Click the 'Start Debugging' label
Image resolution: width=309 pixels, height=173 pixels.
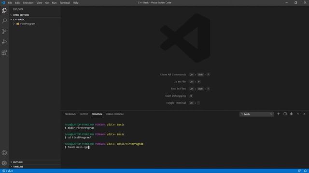pyautogui.click(x=175, y=96)
